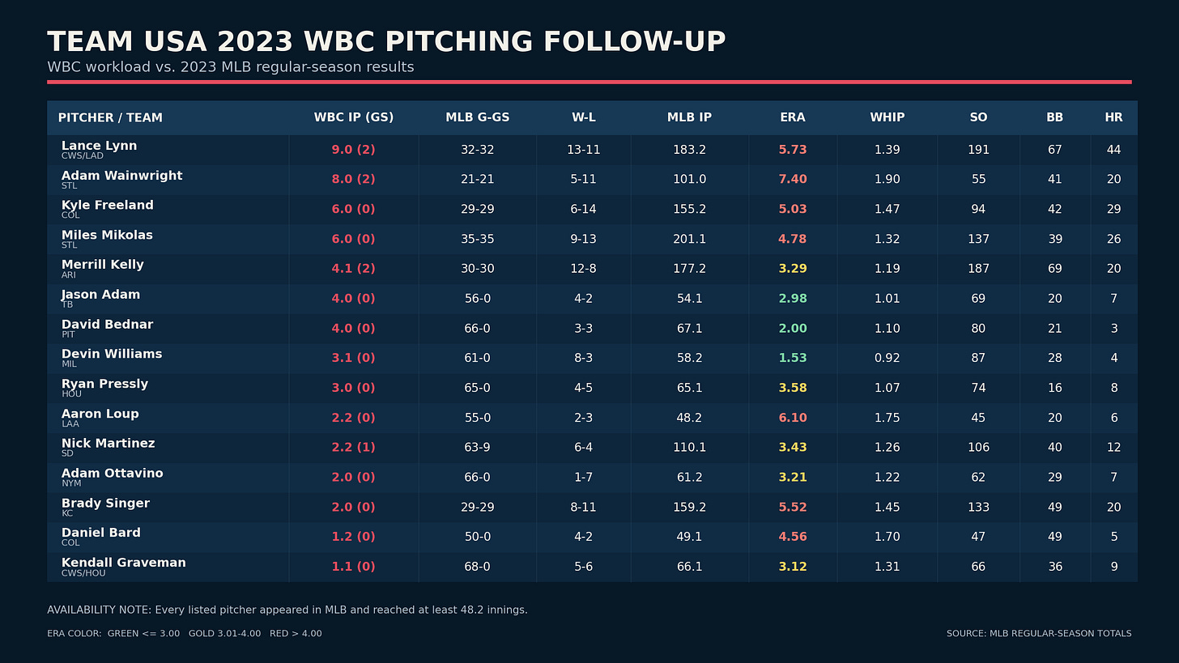The image size is (1179, 663).
Task: Select Nick Martinez's 63-9 G-GS cell
Action: click(477, 448)
